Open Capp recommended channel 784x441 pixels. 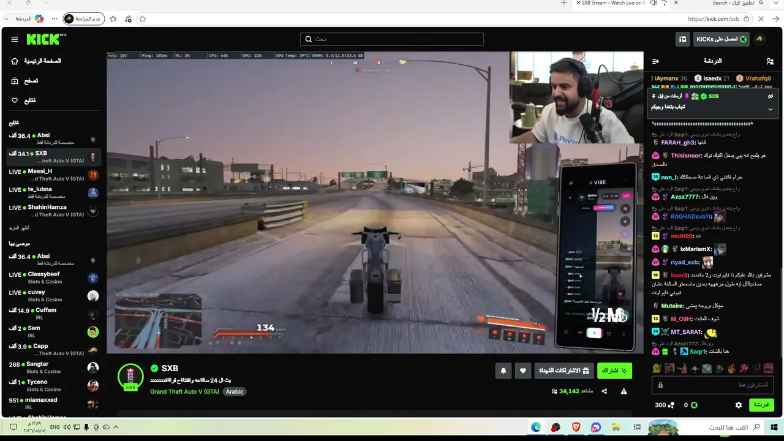[x=53, y=349]
